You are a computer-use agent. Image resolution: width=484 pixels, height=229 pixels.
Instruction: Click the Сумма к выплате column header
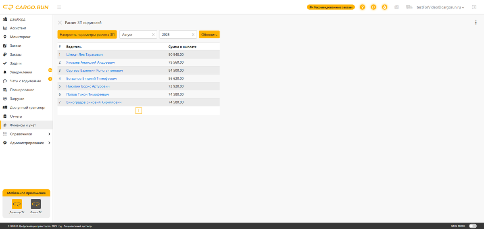(x=182, y=47)
